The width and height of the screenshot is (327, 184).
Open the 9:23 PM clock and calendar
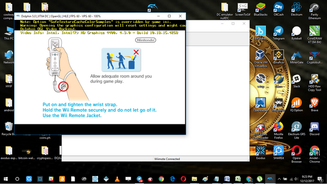click(307, 179)
